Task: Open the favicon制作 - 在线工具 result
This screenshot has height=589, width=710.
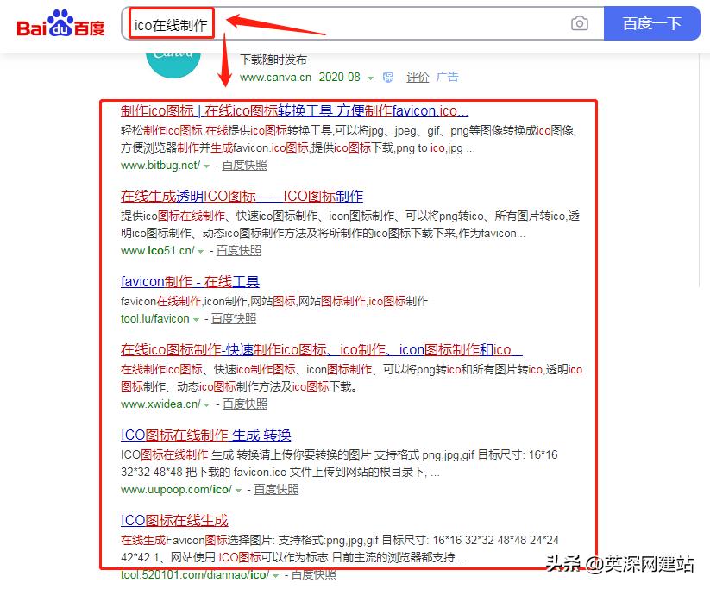Action: click(188, 281)
